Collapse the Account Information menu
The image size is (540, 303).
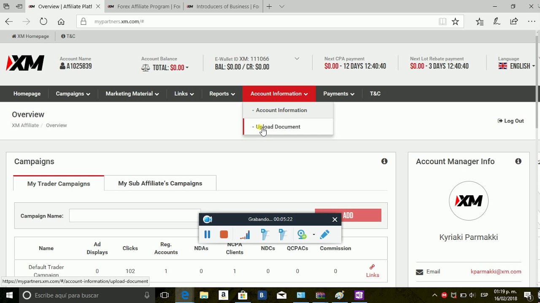279,93
